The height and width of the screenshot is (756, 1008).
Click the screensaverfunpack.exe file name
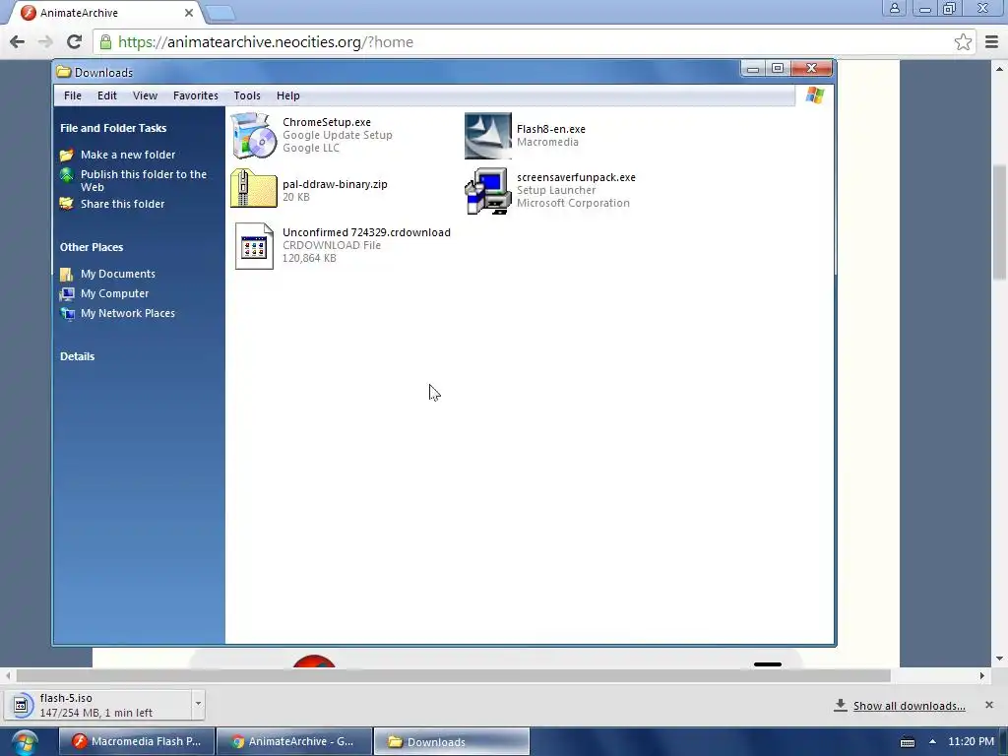click(576, 177)
